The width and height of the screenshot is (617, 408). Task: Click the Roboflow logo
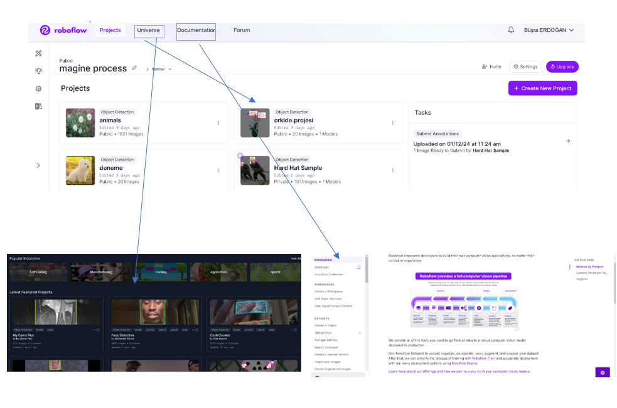point(63,30)
